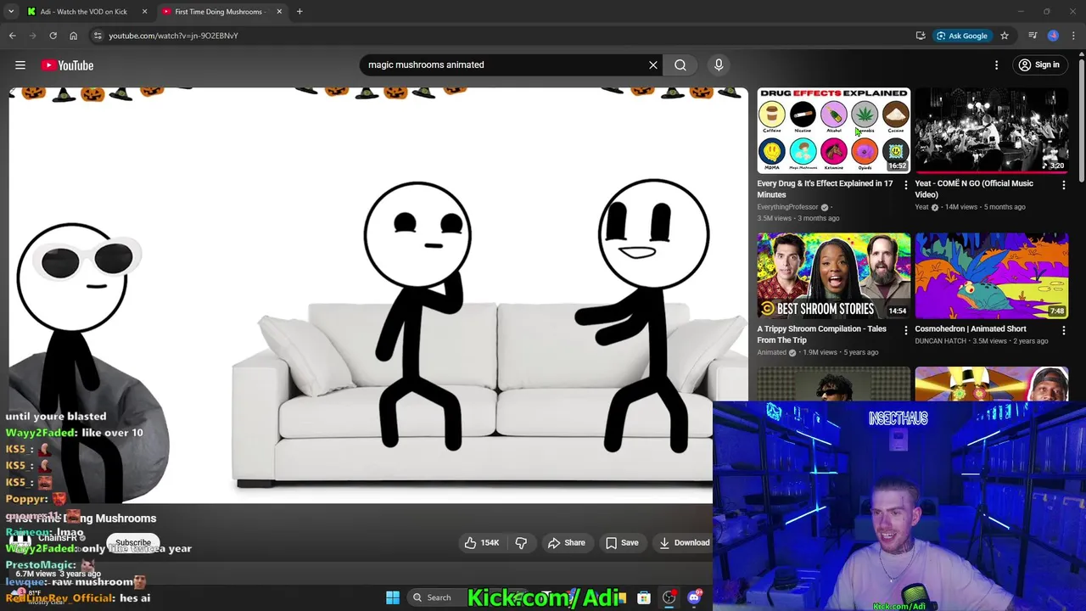Open Drug Effects Explained video thumbnail
This screenshot has height=611, width=1086.
tap(833, 130)
